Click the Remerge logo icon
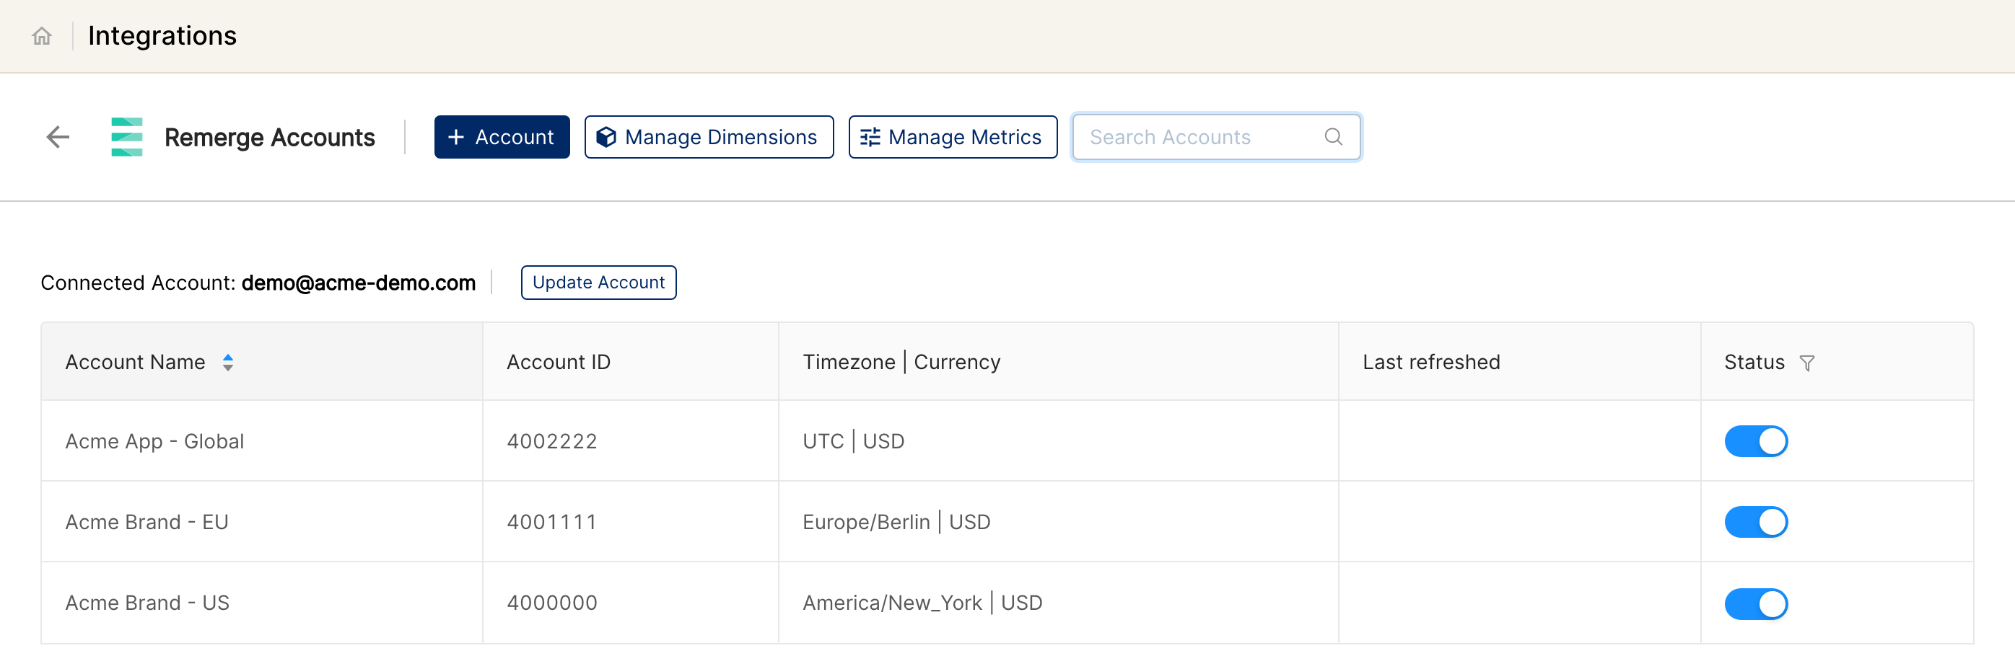The image size is (2015, 656). pos(127,138)
